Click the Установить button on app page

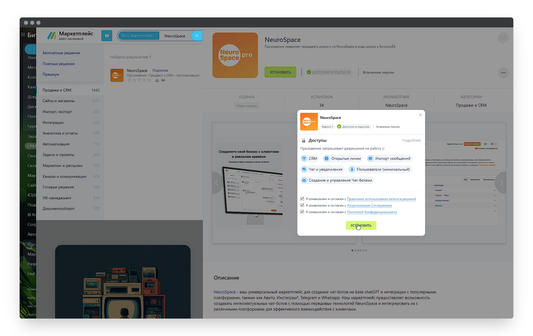point(280,72)
